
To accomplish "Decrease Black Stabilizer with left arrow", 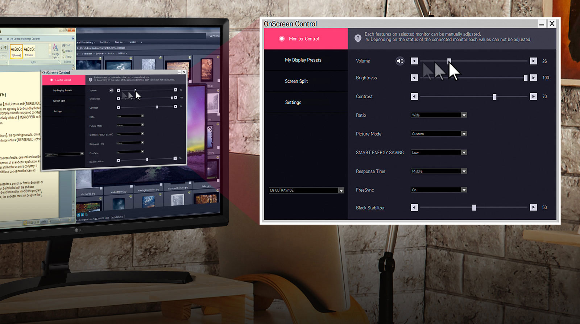I will click(x=414, y=207).
